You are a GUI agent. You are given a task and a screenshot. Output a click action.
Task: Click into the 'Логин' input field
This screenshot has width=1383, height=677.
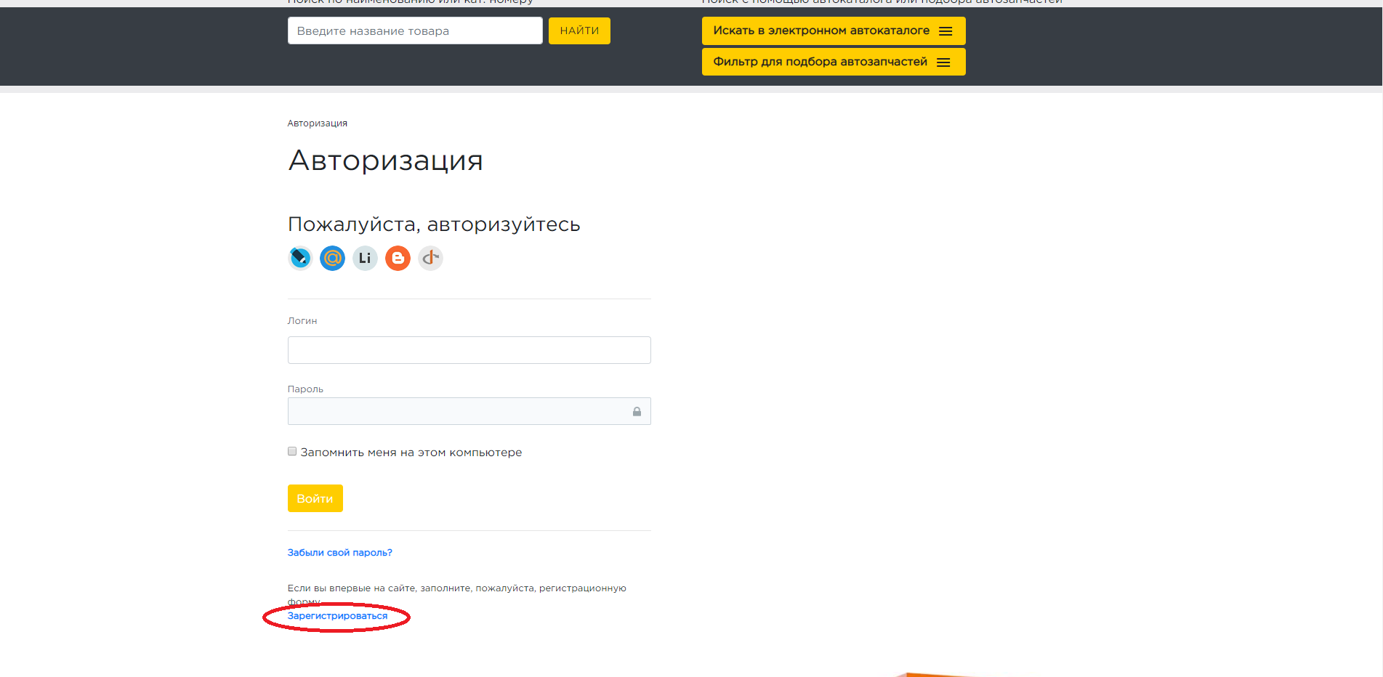point(469,350)
